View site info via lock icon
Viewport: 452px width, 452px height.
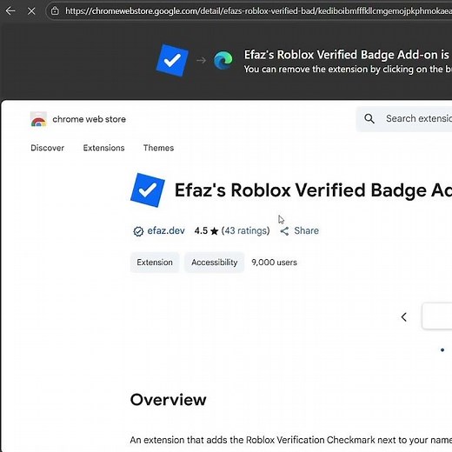click(x=55, y=11)
